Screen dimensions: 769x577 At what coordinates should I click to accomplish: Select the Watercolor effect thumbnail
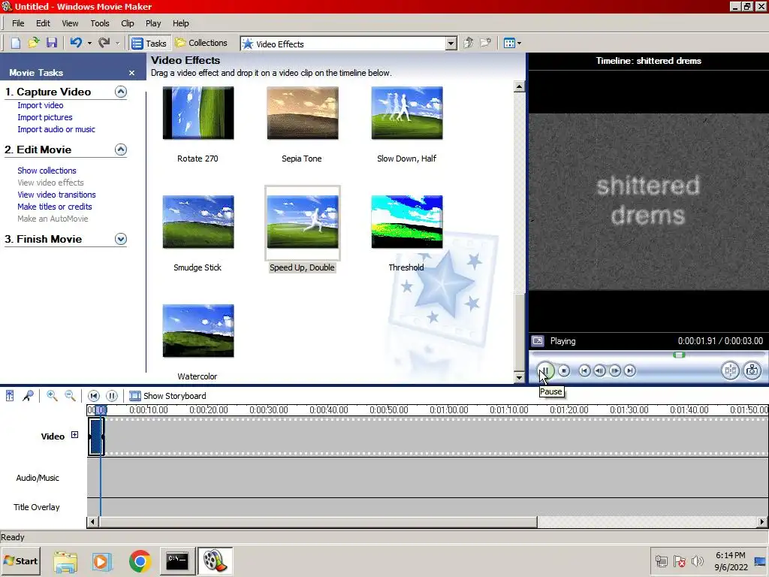click(x=198, y=331)
